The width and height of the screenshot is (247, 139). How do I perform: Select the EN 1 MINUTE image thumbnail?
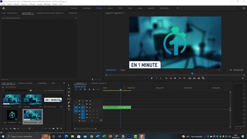[x=53, y=100]
